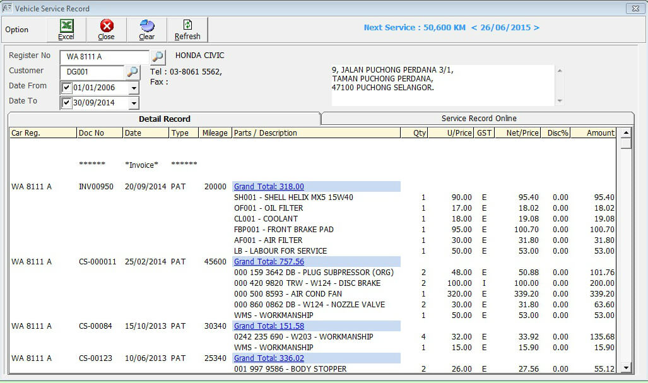
Task: Select the PLUG SUBPRESSOR (ORG) row
Action: 312,273
